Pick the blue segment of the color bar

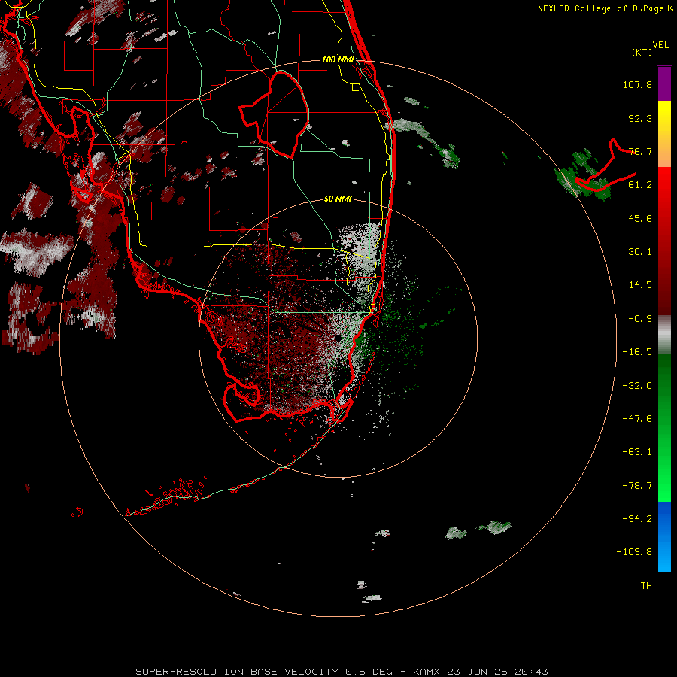point(664,536)
